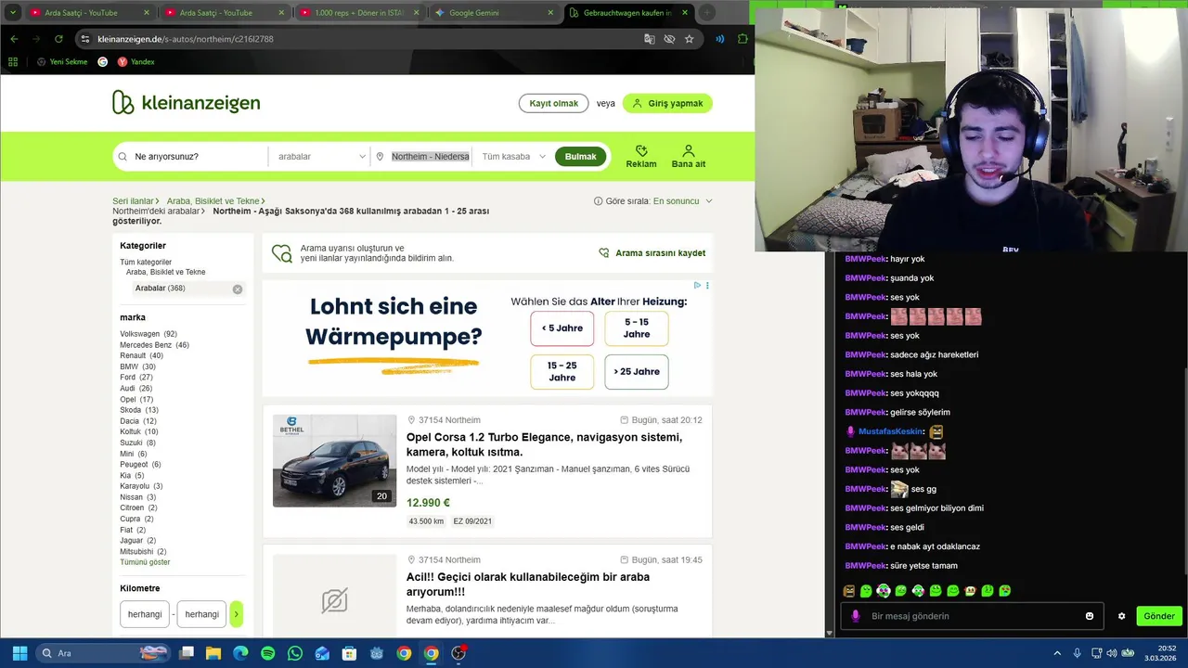Open Chrome tab search dropdown arrow
Screen dimensions: 1188x668
click(12, 13)
